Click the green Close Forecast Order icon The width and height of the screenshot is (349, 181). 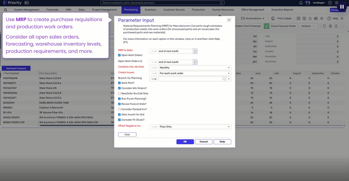point(267,26)
